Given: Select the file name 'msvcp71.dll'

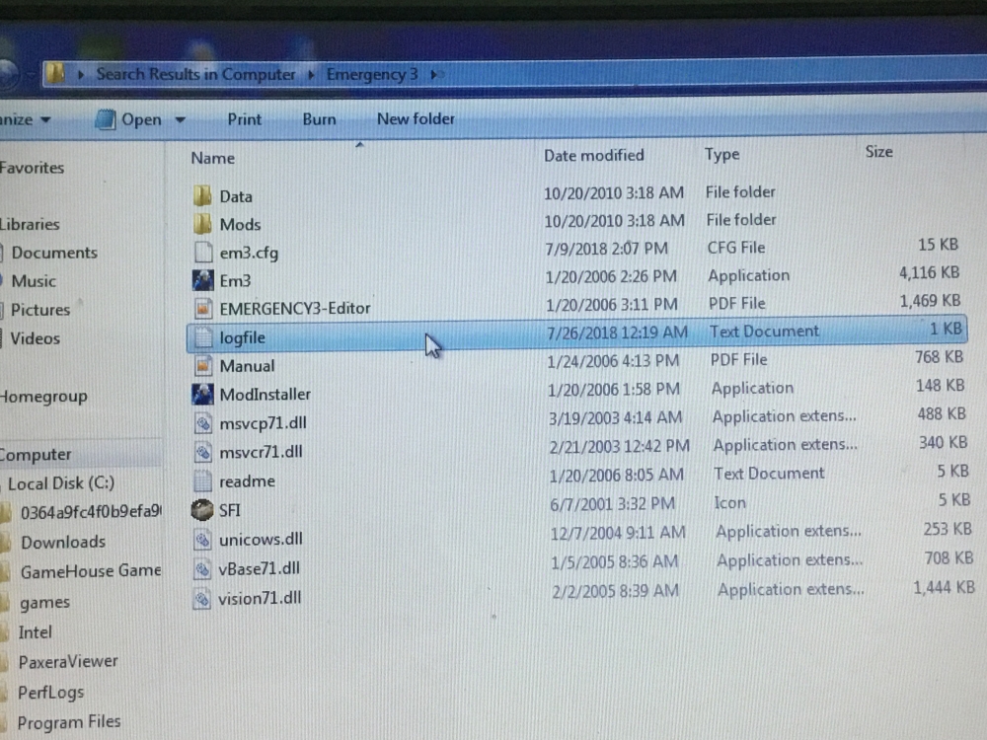Looking at the screenshot, I should click(263, 423).
